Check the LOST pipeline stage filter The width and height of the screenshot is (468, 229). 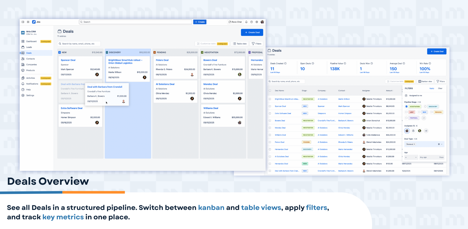pyautogui.click(x=406, y=112)
